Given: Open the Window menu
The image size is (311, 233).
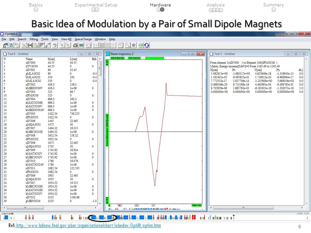Looking at the screenshot, I should click(100, 39).
